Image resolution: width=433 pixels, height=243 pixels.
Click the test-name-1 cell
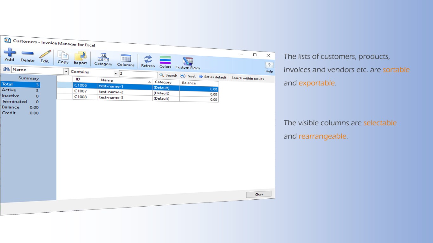[x=125, y=86]
